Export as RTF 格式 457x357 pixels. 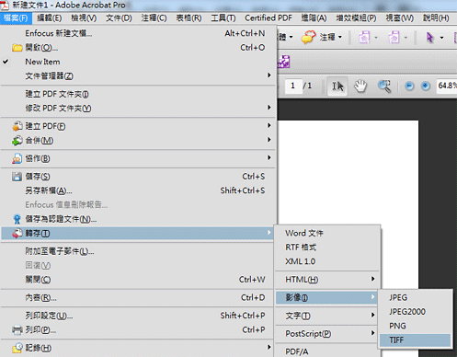pyautogui.click(x=327, y=248)
